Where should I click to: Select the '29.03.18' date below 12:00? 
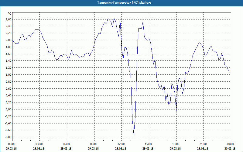[121, 148]
